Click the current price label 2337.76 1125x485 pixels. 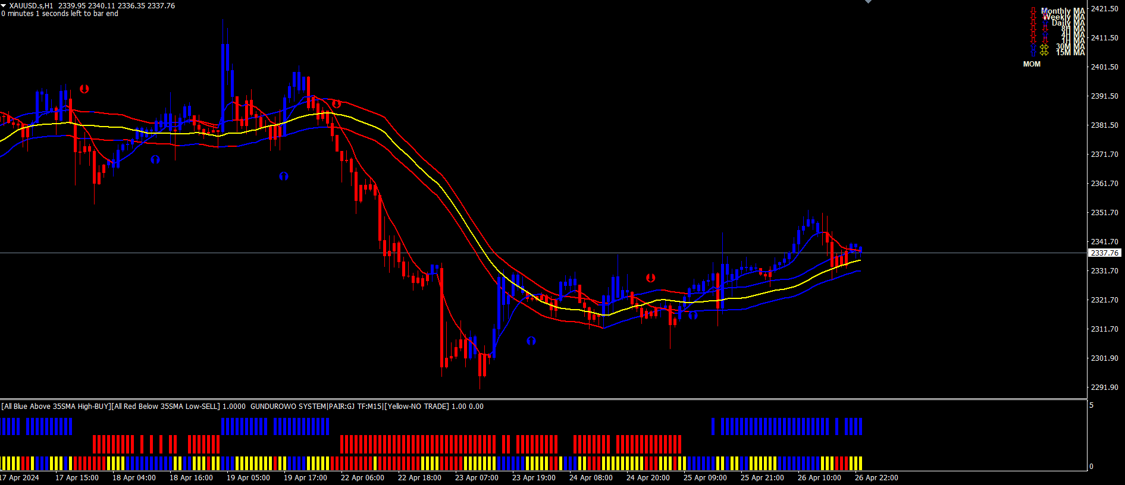pyautogui.click(x=1105, y=253)
